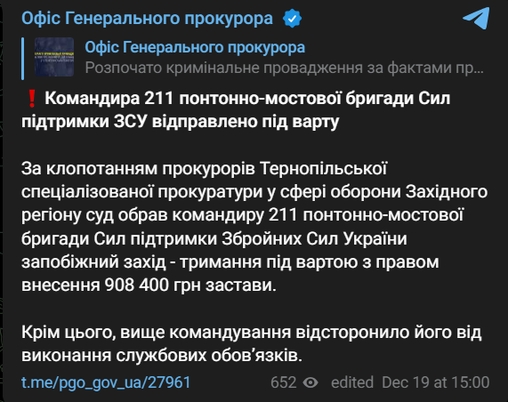Jump to quoted message starting with 'Розпочато кримінальне'

point(284,68)
